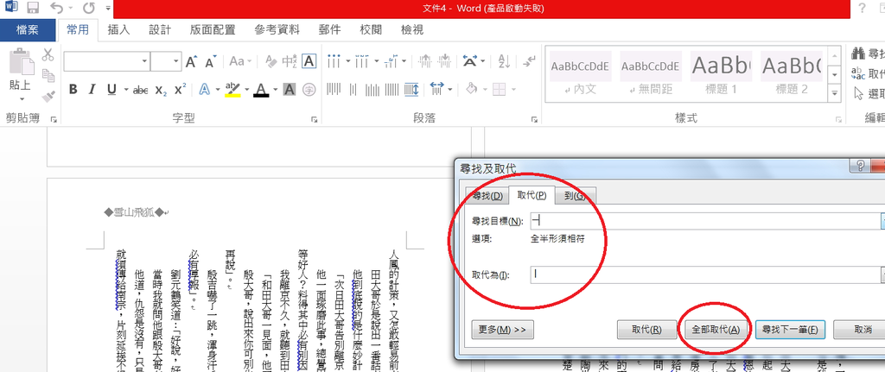Click the Redo arrow icon

(x=89, y=9)
